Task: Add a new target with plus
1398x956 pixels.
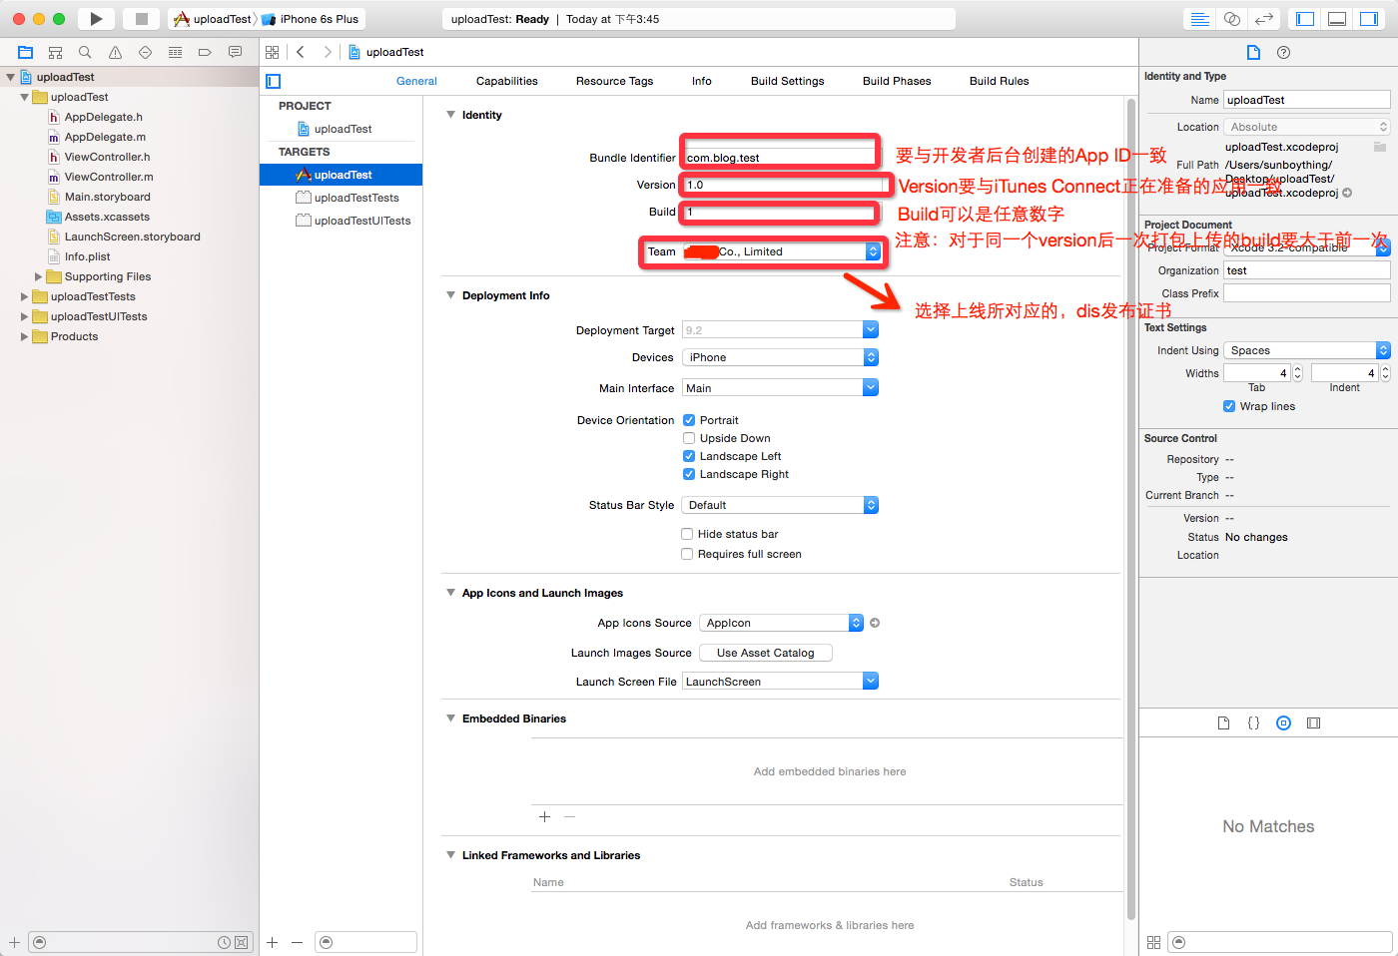Action: click(272, 942)
